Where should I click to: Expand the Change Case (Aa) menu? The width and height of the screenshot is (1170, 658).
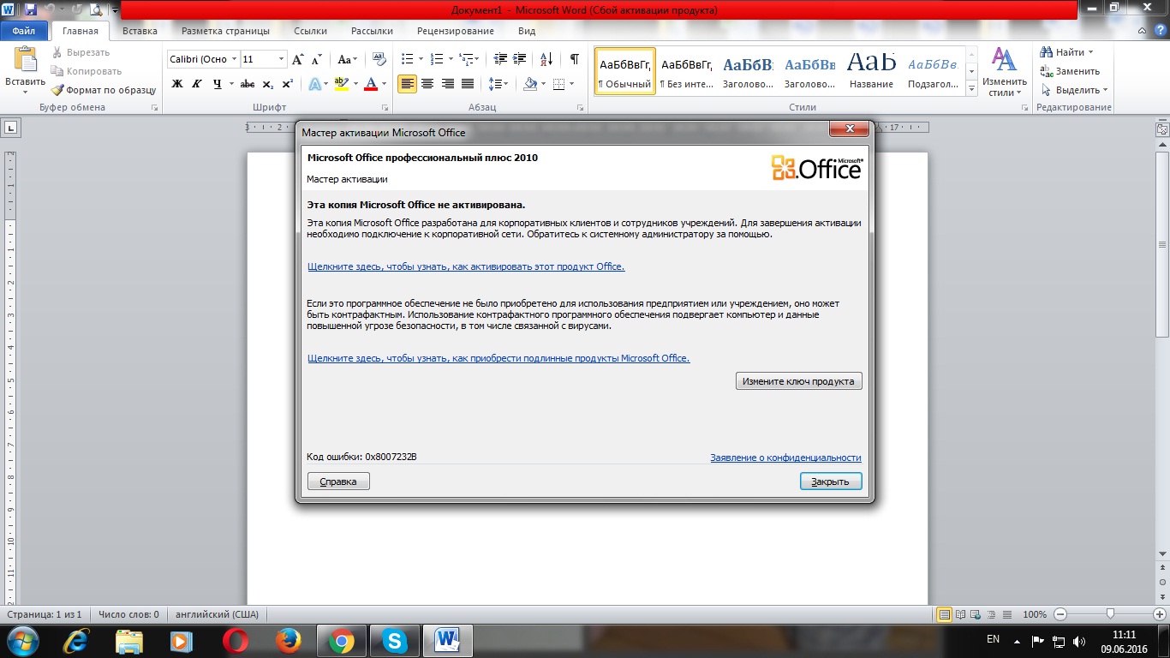point(347,59)
